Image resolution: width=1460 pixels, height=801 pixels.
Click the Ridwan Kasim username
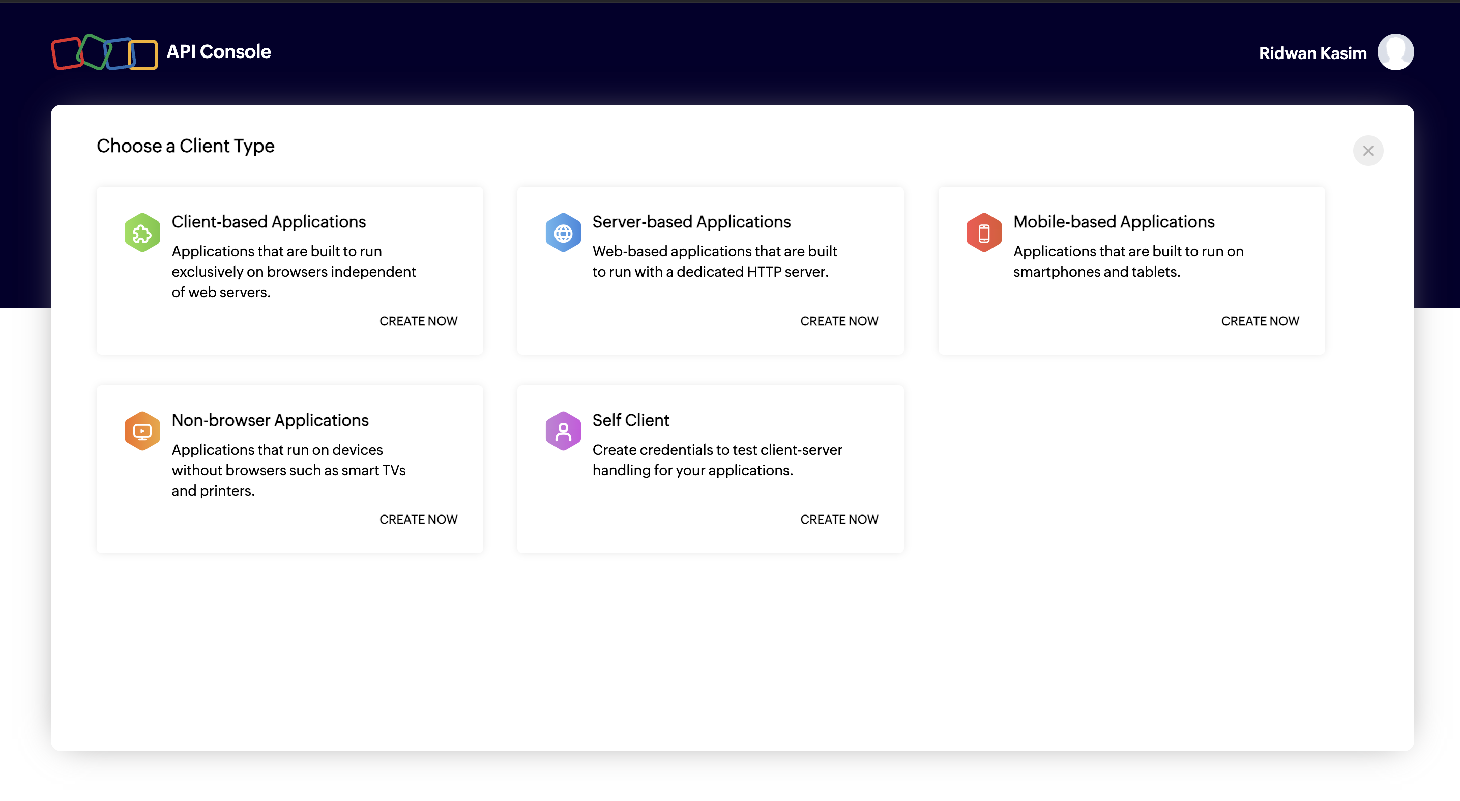(1312, 53)
